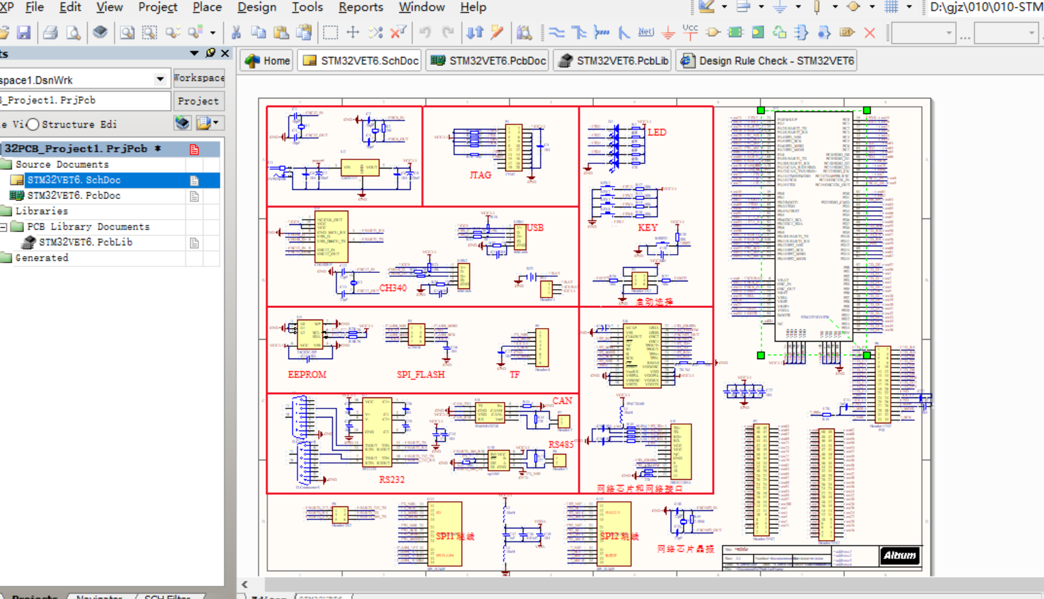The width and height of the screenshot is (1044, 599).
Task: Open the Tools menu
Action: [307, 7]
